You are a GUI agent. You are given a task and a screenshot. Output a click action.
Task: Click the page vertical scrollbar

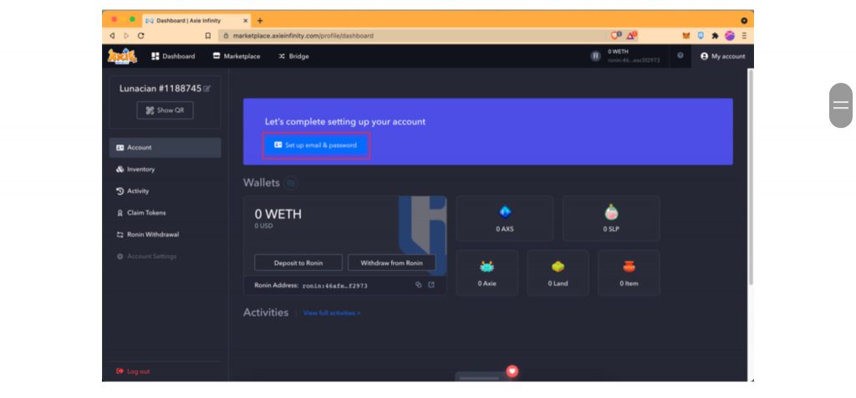tap(751, 176)
